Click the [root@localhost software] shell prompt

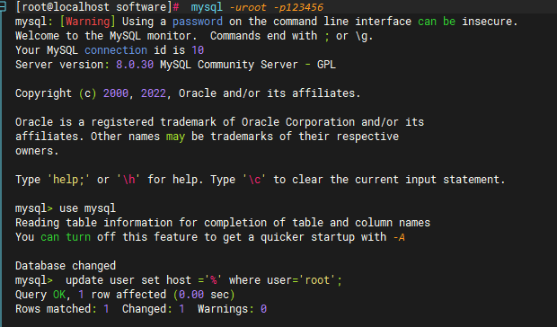point(97,7)
